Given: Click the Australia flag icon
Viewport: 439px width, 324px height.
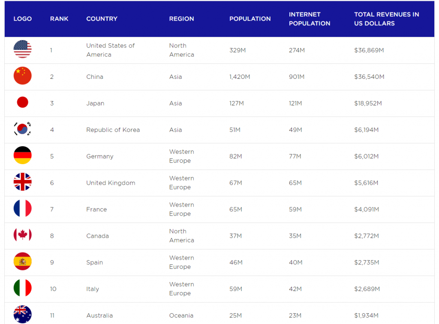Looking at the screenshot, I should (x=22, y=314).
